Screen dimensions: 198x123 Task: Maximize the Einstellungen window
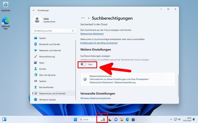[168, 9]
